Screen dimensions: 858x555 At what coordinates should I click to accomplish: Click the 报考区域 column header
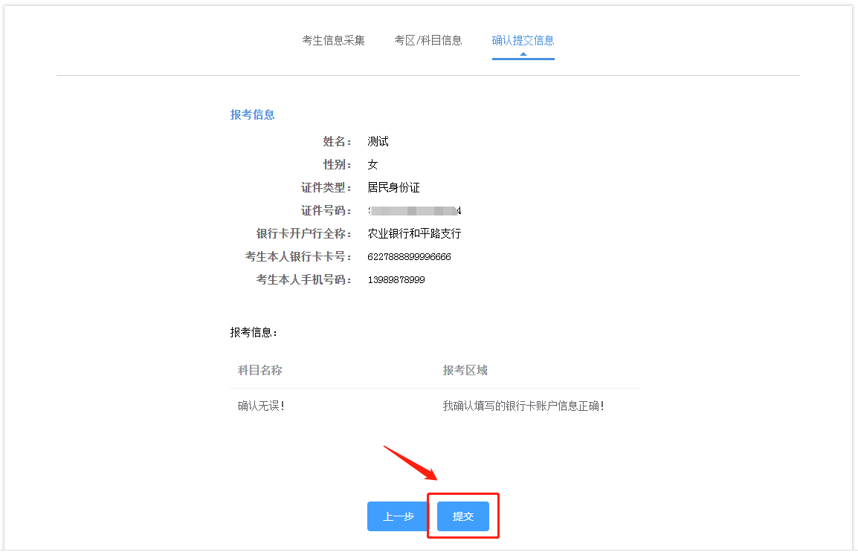[x=465, y=370]
